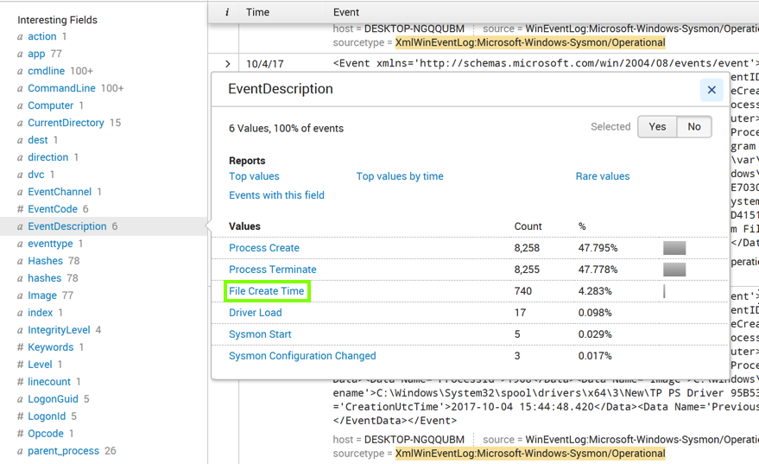Open Top values report

point(254,176)
